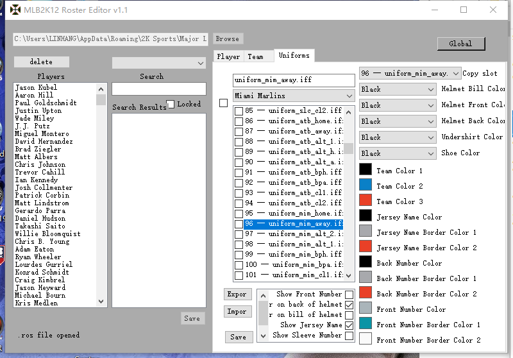This screenshot has width=513, height=358.
Task: Click options list scroll down arrow
Action: coord(263,336)
